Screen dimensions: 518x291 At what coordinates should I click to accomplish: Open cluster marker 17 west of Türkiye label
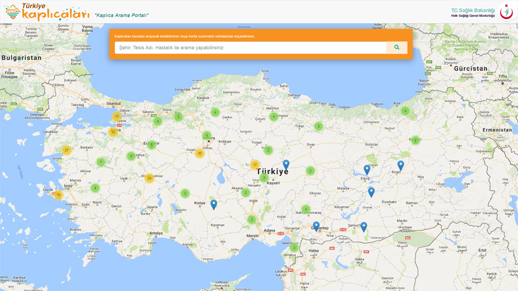(255, 165)
